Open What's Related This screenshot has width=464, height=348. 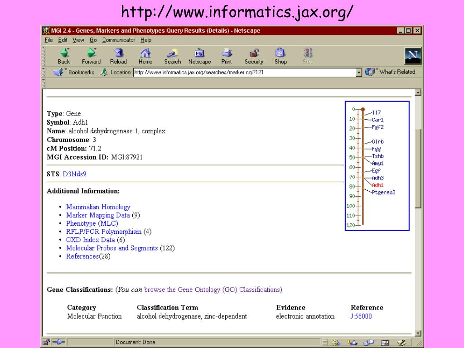[x=390, y=72]
